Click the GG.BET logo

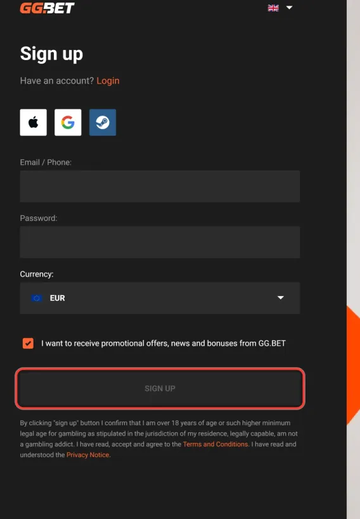click(x=47, y=8)
